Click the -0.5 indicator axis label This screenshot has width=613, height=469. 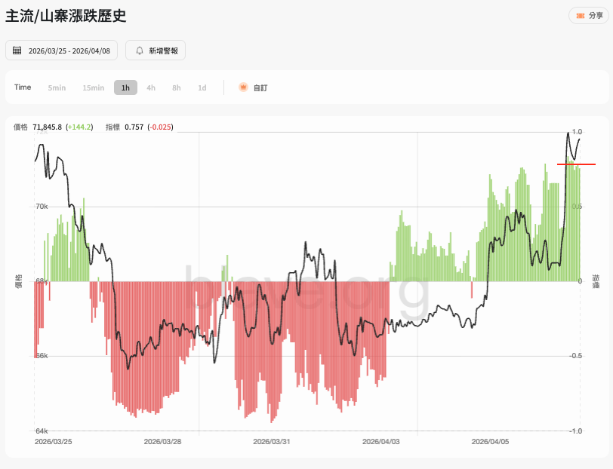coord(575,356)
